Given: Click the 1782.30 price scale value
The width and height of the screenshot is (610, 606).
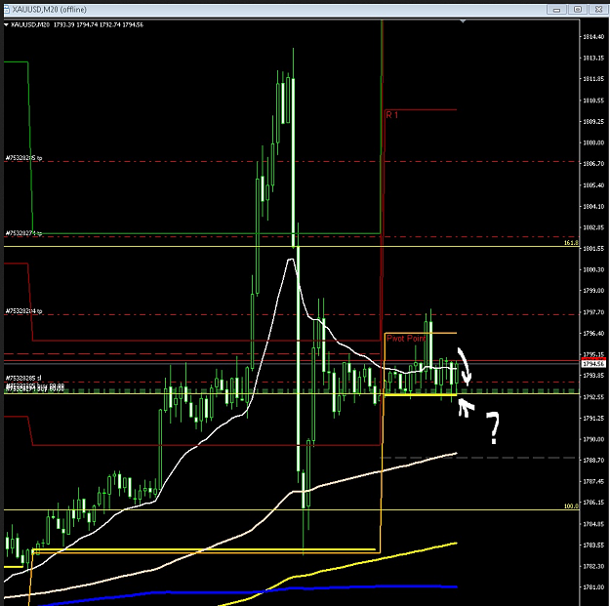Looking at the screenshot, I should [x=593, y=566].
